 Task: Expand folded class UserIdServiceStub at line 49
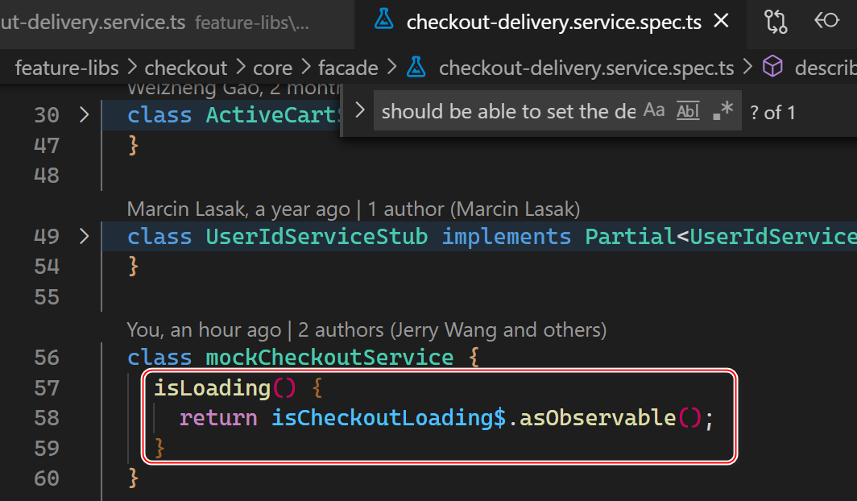(84, 236)
